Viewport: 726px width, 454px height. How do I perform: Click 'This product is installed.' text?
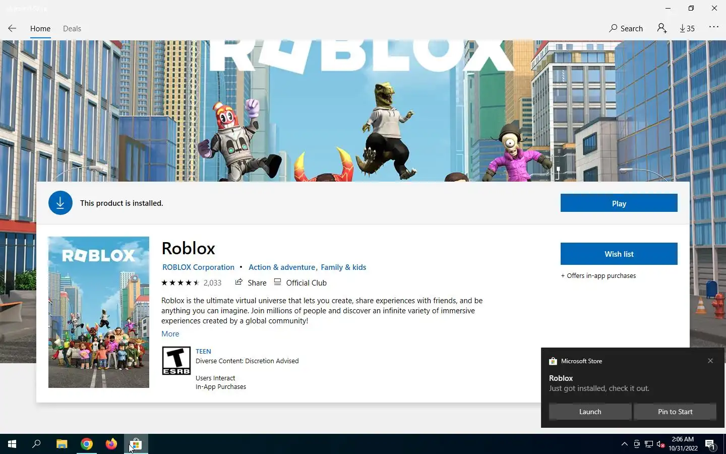(122, 203)
